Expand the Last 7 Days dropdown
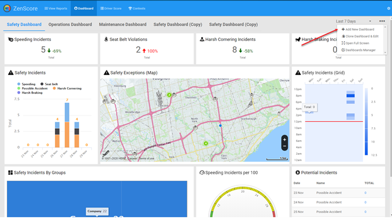This screenshot has height=220, width=392. click(x=353, y=21)
